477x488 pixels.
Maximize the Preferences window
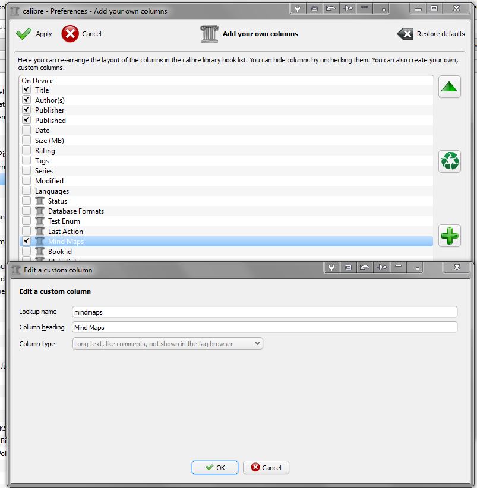pos(434,8)
